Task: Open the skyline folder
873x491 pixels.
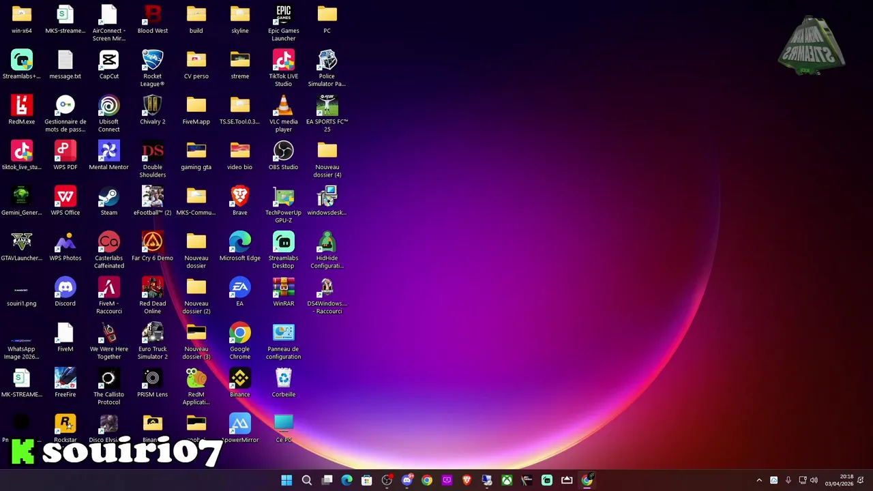Action: [x=240, y=20]
